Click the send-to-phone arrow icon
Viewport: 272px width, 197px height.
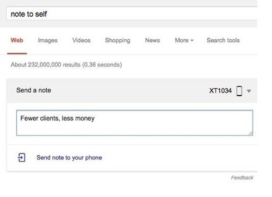21,157
